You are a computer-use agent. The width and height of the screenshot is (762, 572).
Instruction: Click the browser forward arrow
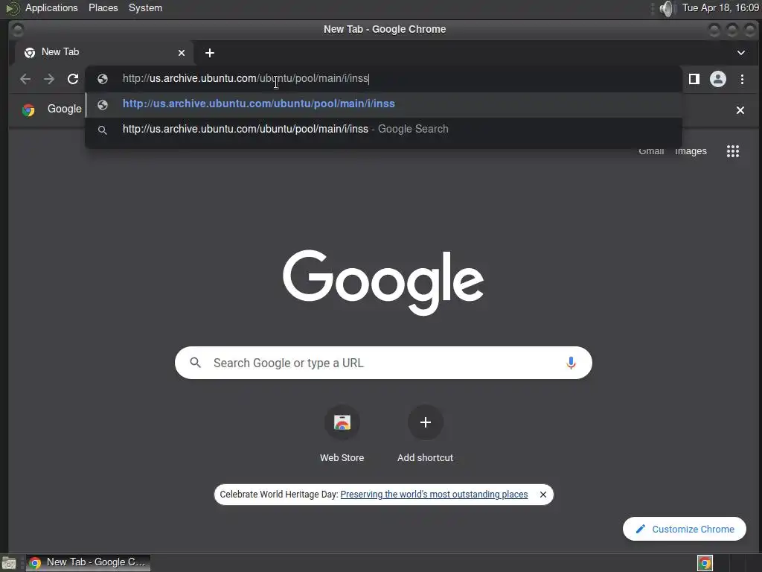pos(49,79)
